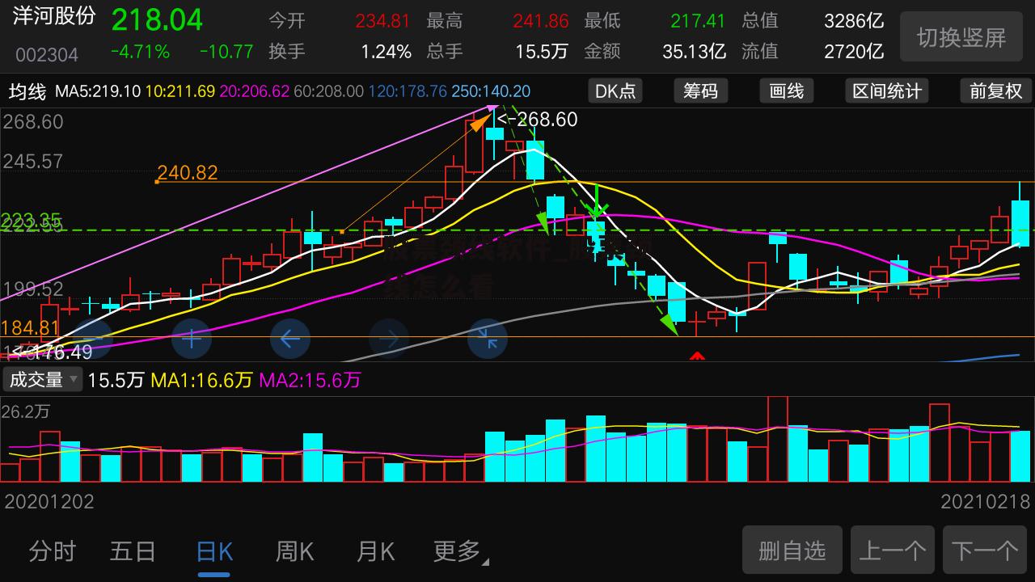Tap the stock code 002304
1035x582 pixels.
[x=47, y=55]
